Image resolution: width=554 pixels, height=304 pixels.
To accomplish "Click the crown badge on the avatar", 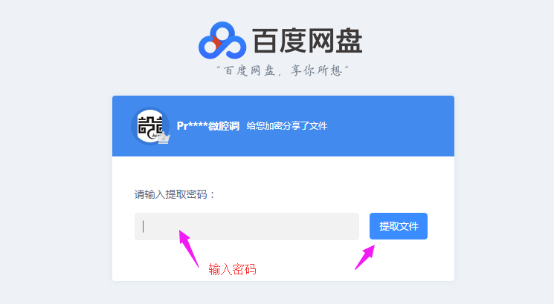I will 164,138.
